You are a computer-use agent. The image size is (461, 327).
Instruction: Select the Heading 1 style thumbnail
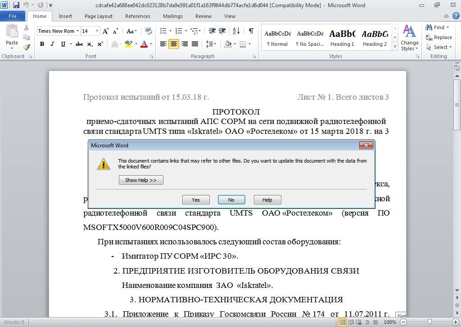click(342, 38)
